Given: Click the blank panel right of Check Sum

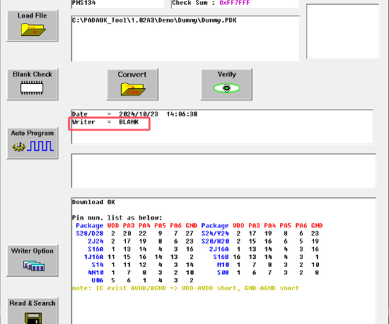Looking at the screenshot, I should 342,31.
